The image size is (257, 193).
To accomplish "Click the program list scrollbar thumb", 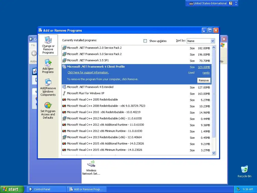I will (214, 93).
